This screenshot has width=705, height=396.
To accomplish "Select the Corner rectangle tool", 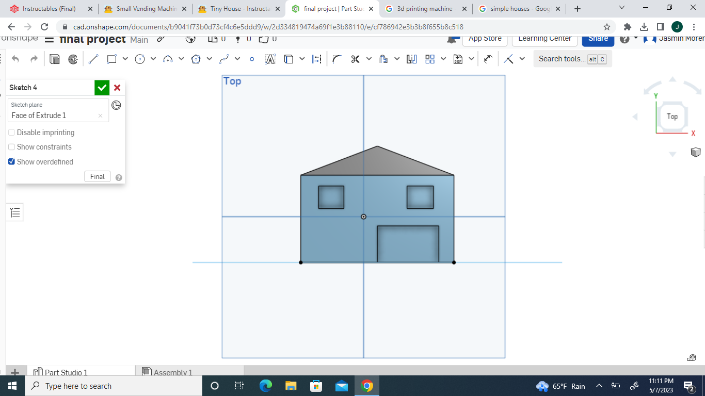I will click(x=111, y=58).
